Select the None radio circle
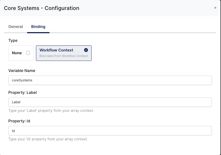221x155 pixels. point(28,53)
